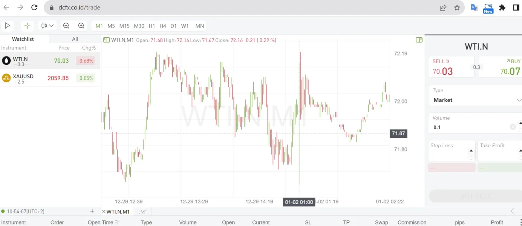Screen dimensions: 522x226
Task: Click the BUY 70.07 button
Action: (501, 67)
